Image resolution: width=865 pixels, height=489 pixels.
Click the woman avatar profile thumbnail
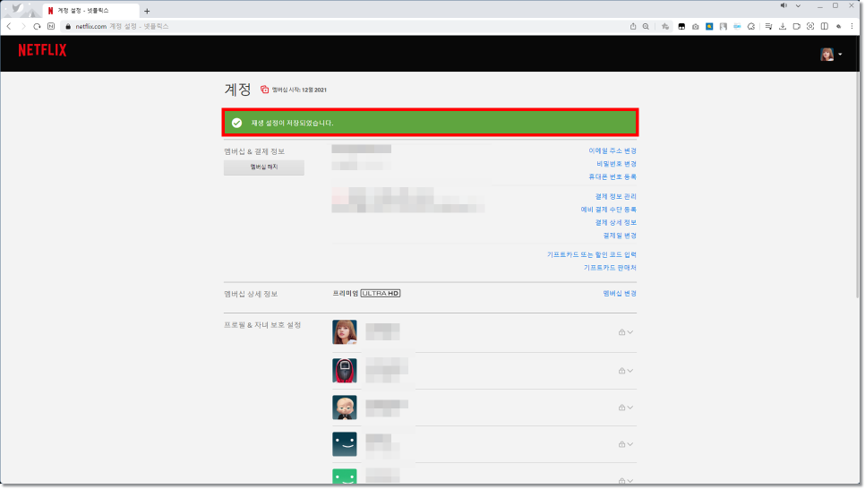(x=344, y=332)
